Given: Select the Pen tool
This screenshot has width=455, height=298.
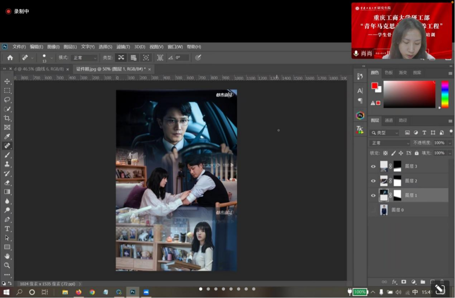Looking at the screenshot, I should point(7,219).
